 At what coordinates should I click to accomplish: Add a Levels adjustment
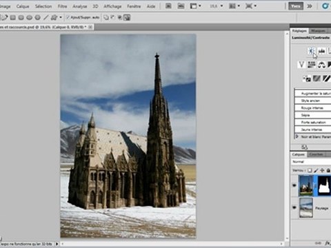(x=321, y=51)
